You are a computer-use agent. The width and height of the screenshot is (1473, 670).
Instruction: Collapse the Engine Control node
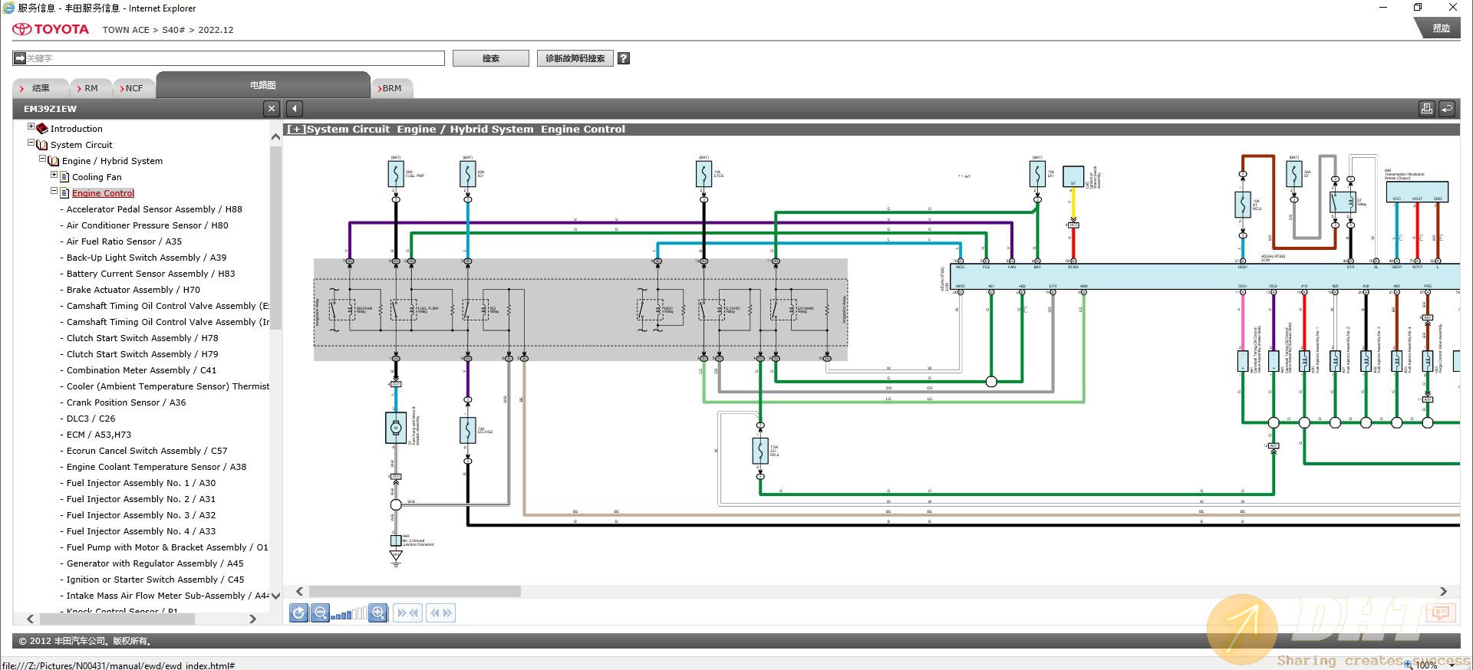pos(54,191)
